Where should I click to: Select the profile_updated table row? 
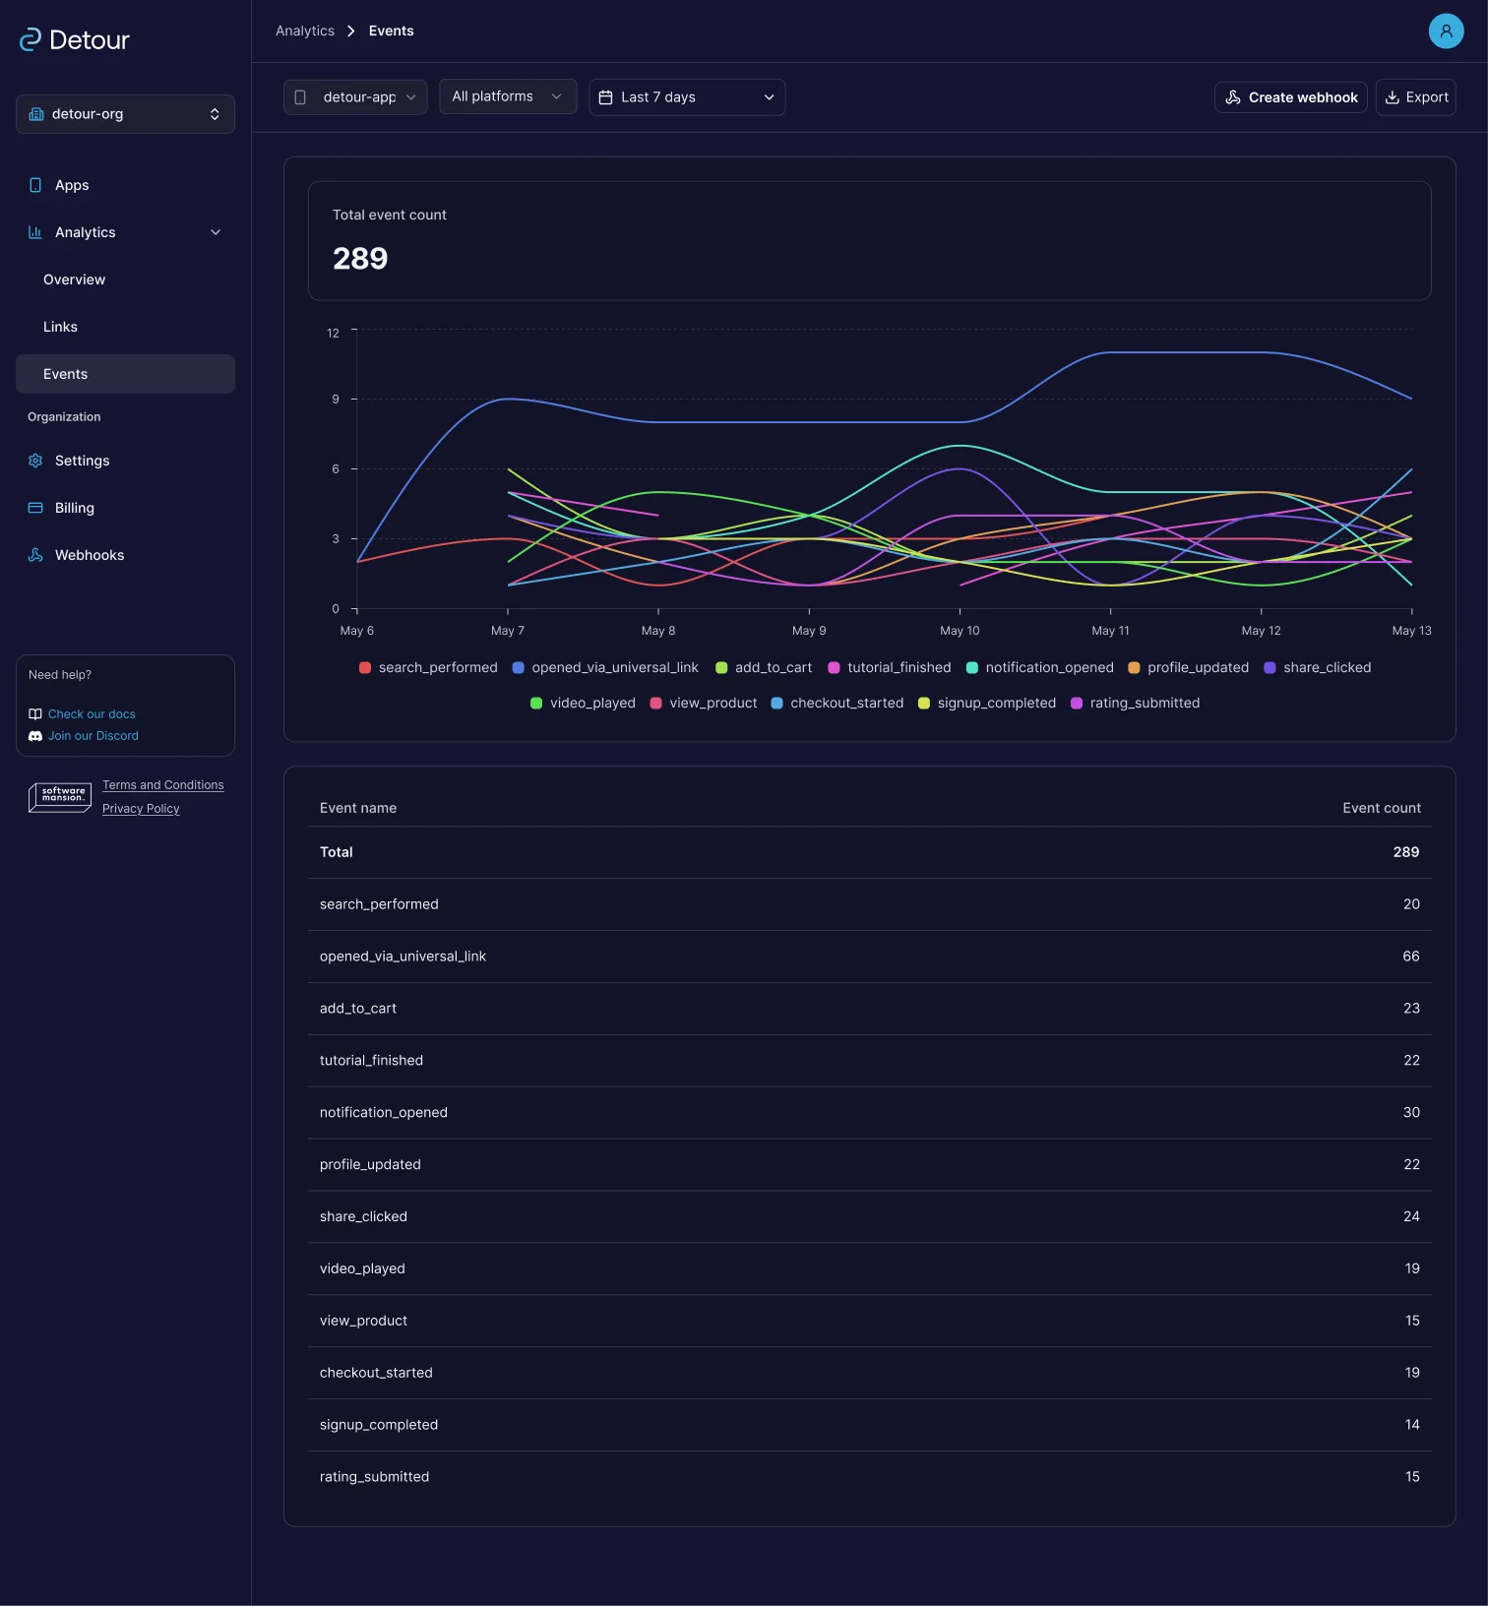870,1165
